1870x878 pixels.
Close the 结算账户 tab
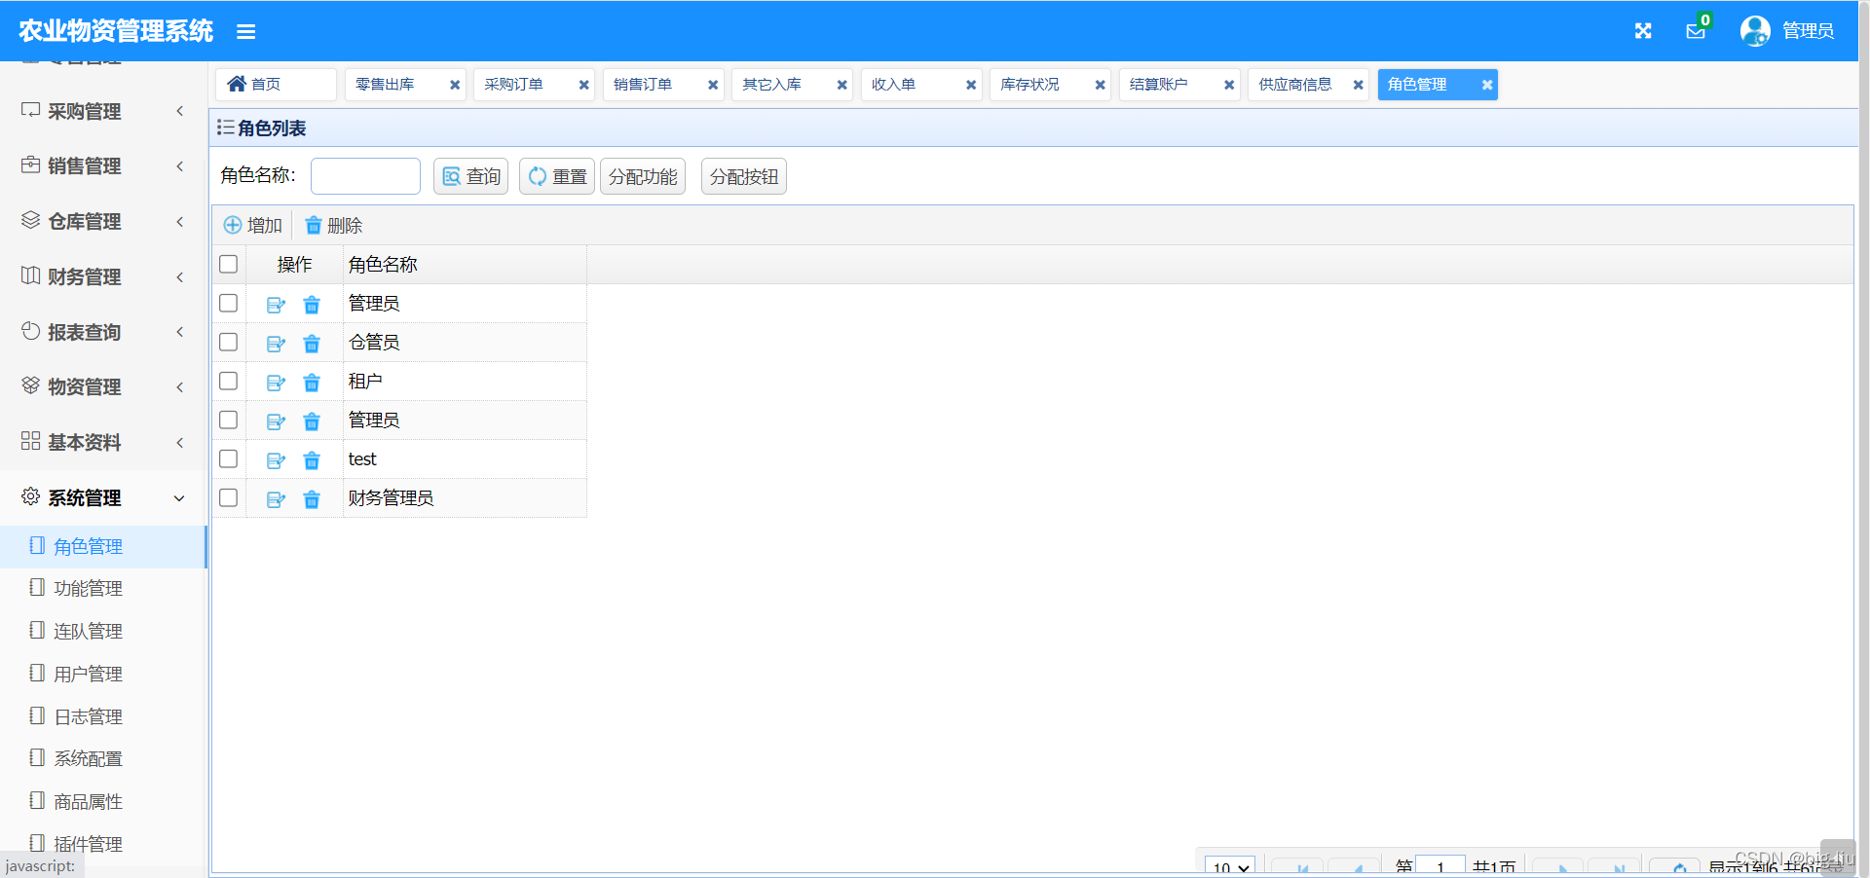coord(1229,85)
